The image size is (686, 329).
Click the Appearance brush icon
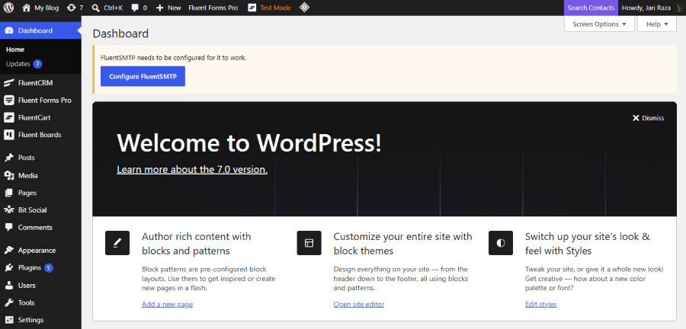(x=8, y=251)
